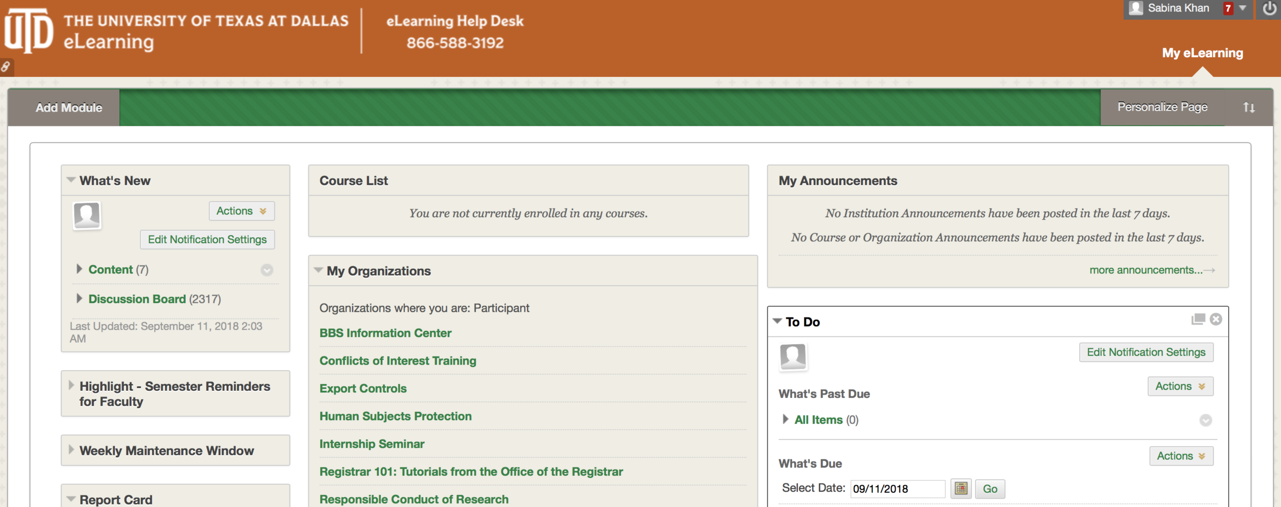Open BBS Information Center organization
This screenshot has height=507, width=1281.
click(x=385, y=333)
